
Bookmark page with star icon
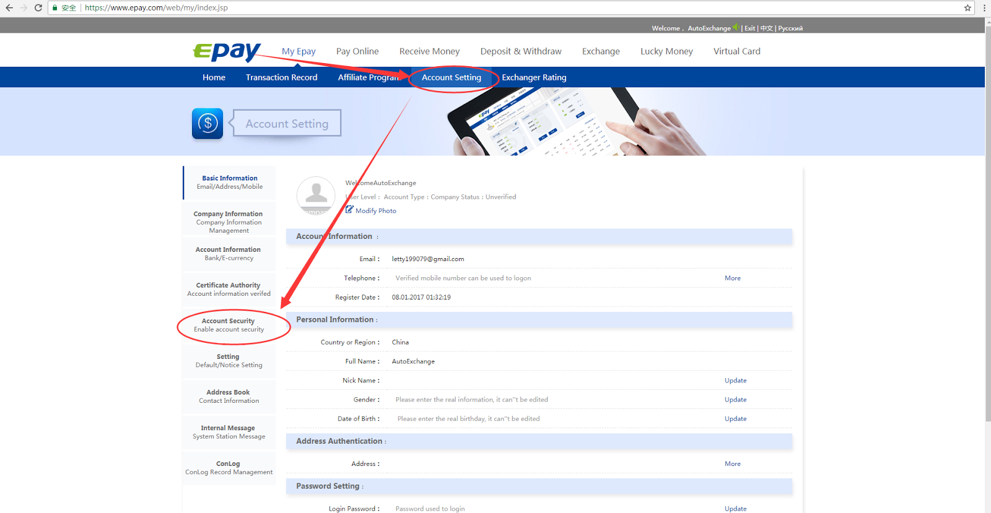pos(967,8)
